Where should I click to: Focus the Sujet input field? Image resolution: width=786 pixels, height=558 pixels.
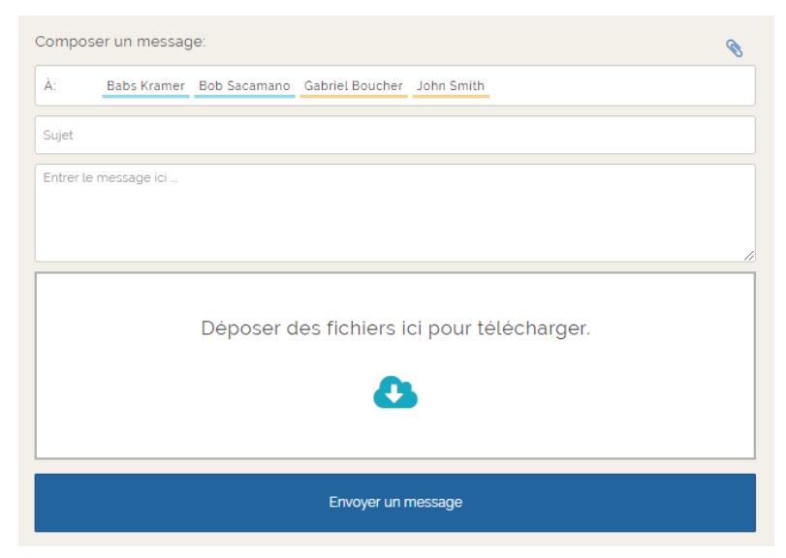pyautogui.click(x=394, y=136)
